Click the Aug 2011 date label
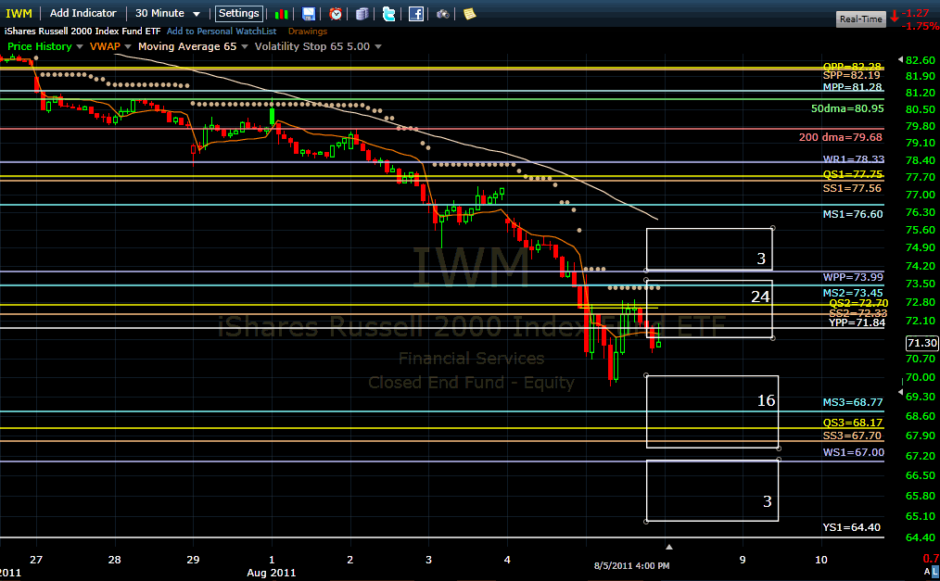 [x=271, y=573]
